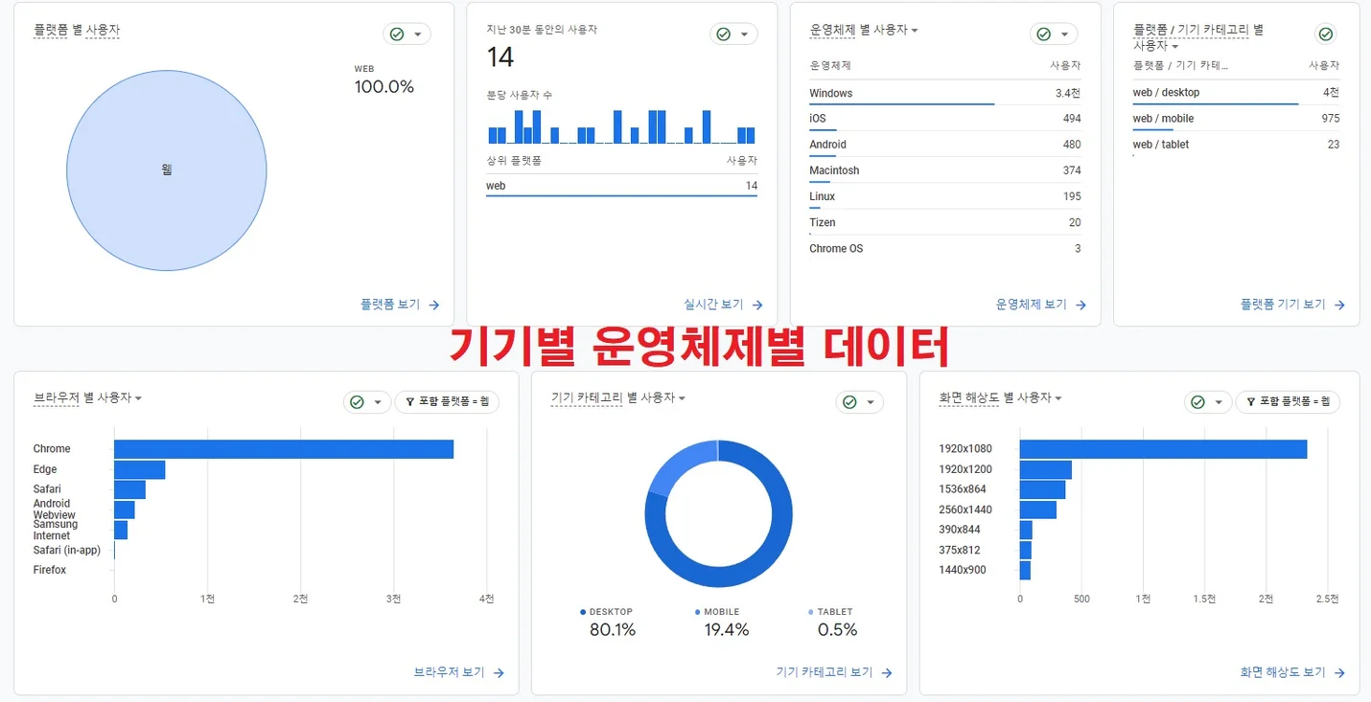The width and height of the screenshot is (1371, 702).
Task: Expand the 화면 해상도 별 사용자 dimension selector
Action: [1001, 397]
